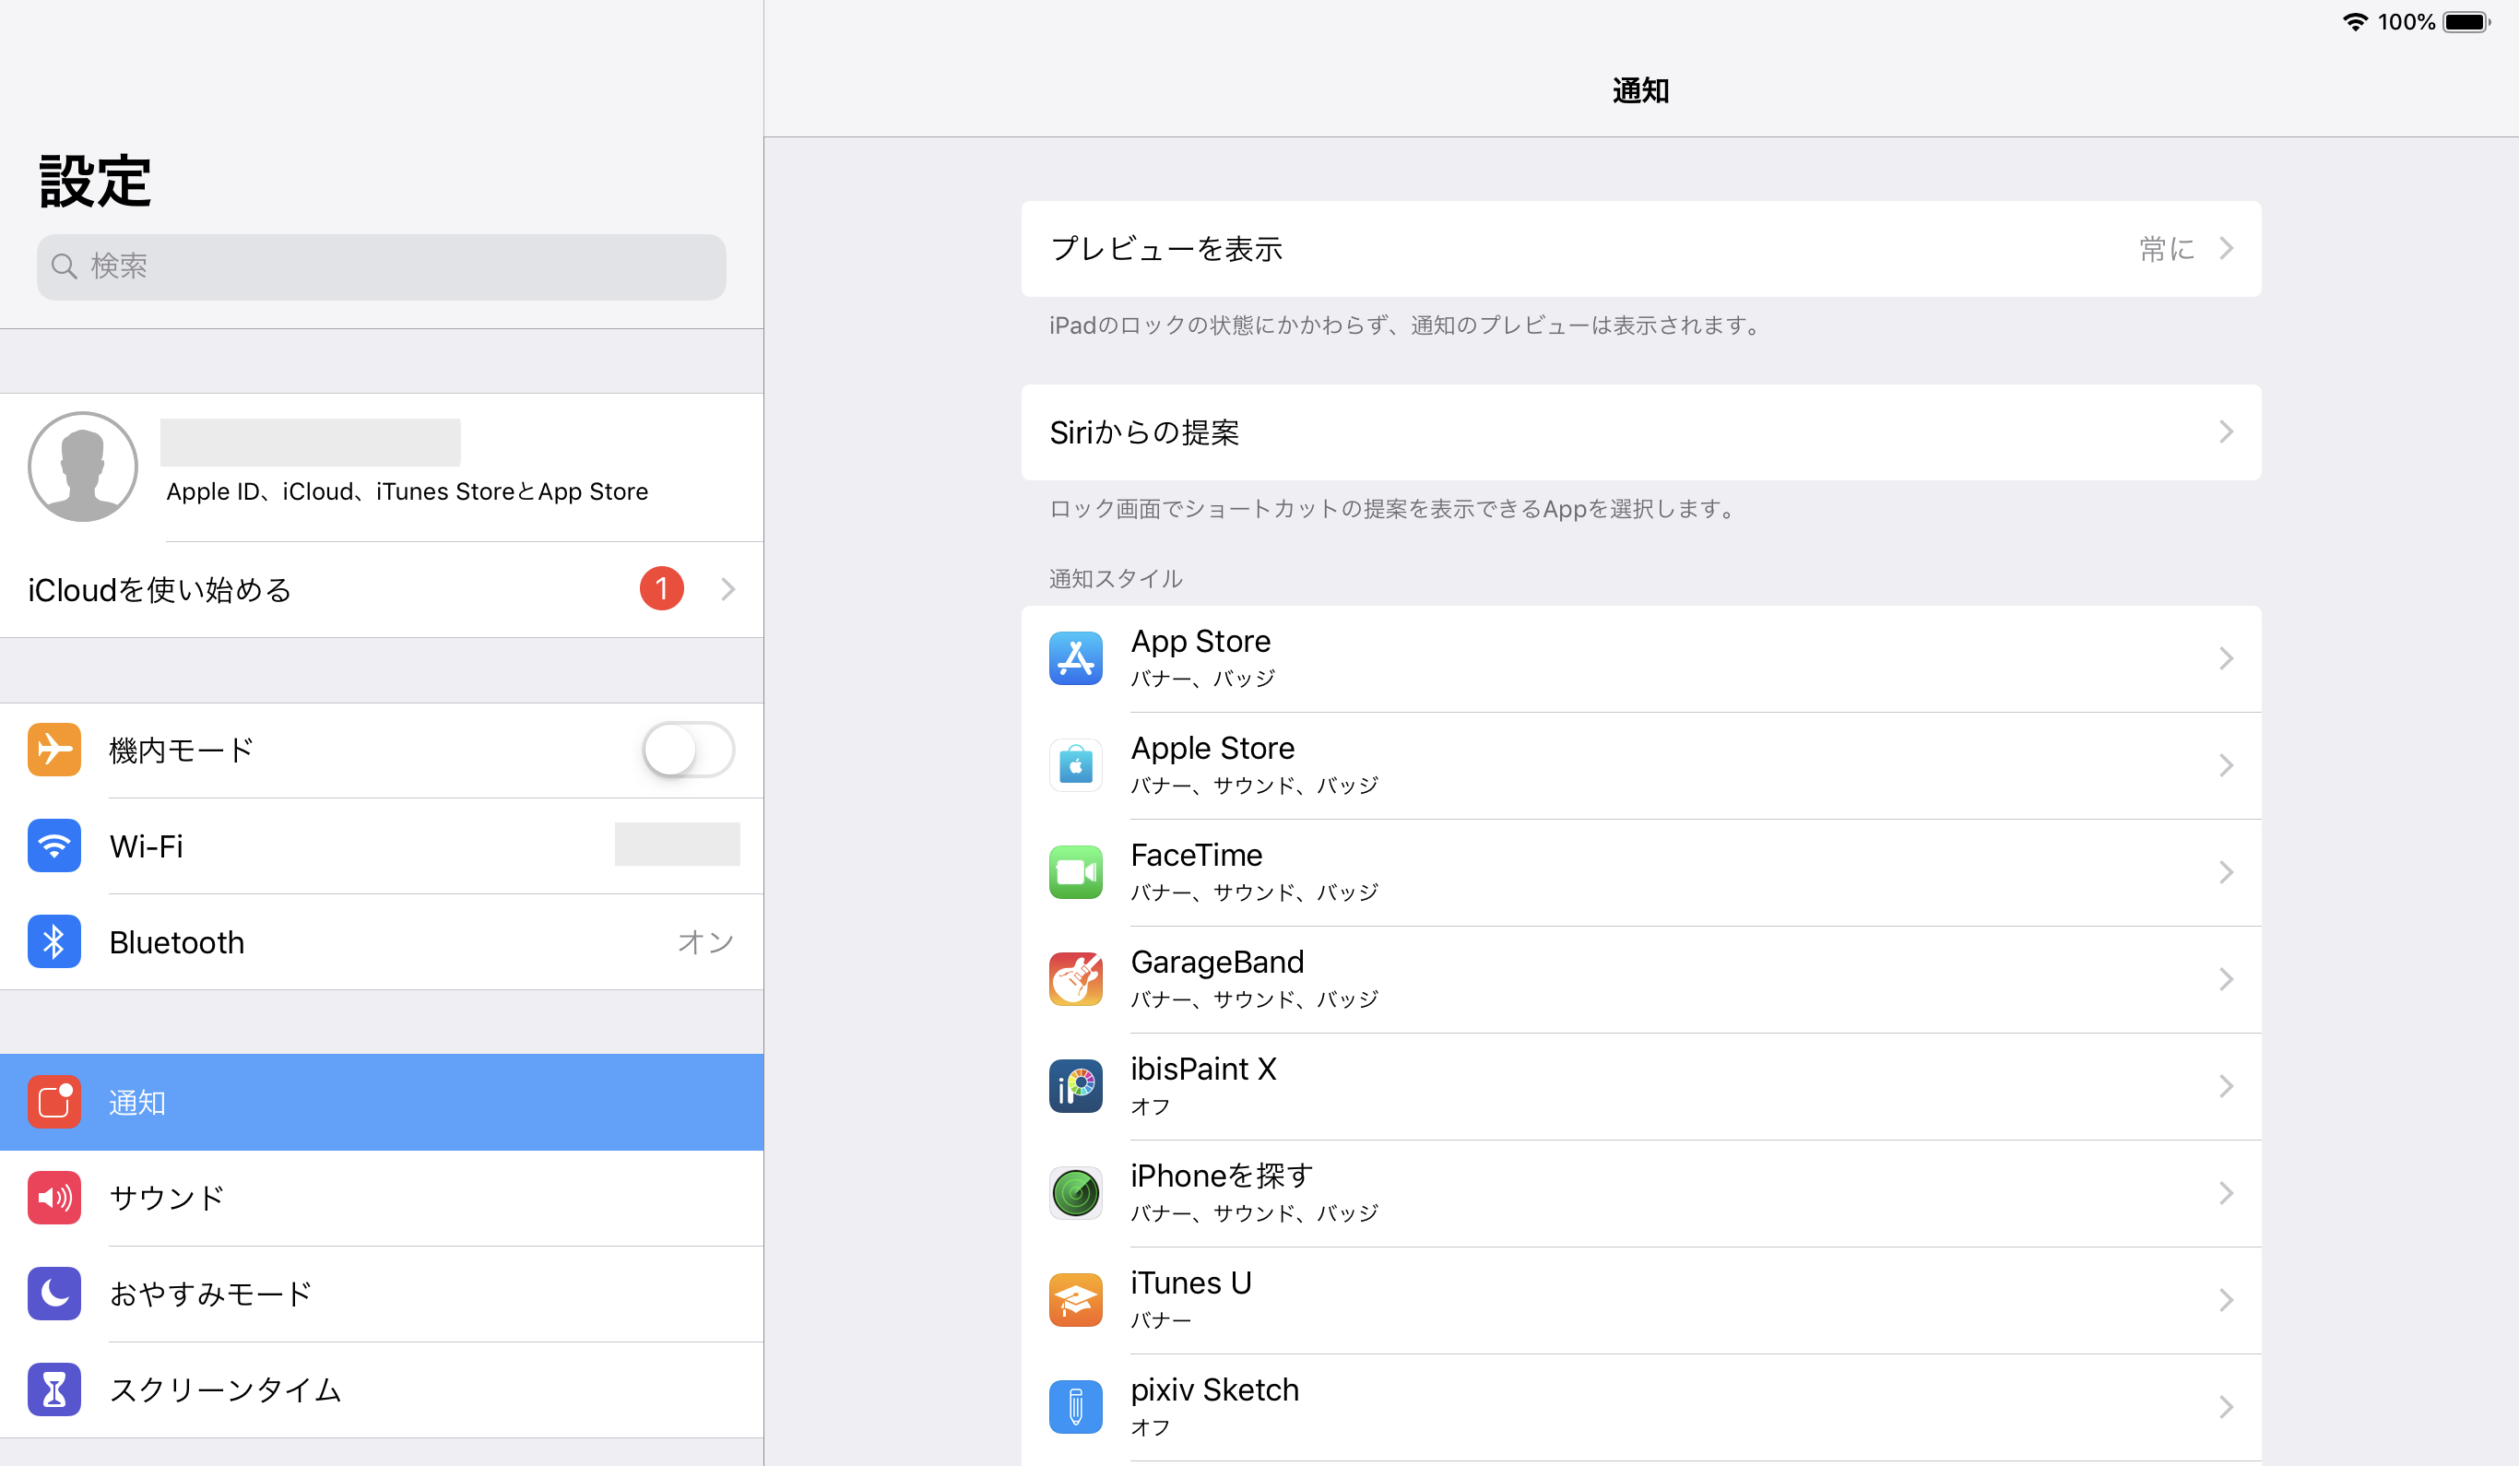Select サウンド in the settings sidebar

coord(382,1199)
